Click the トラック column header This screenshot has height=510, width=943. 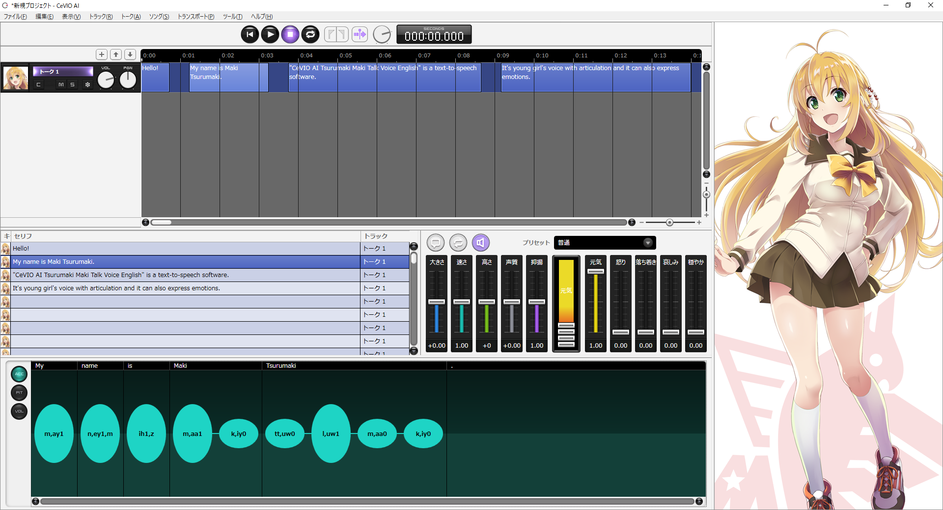(385, 236)
